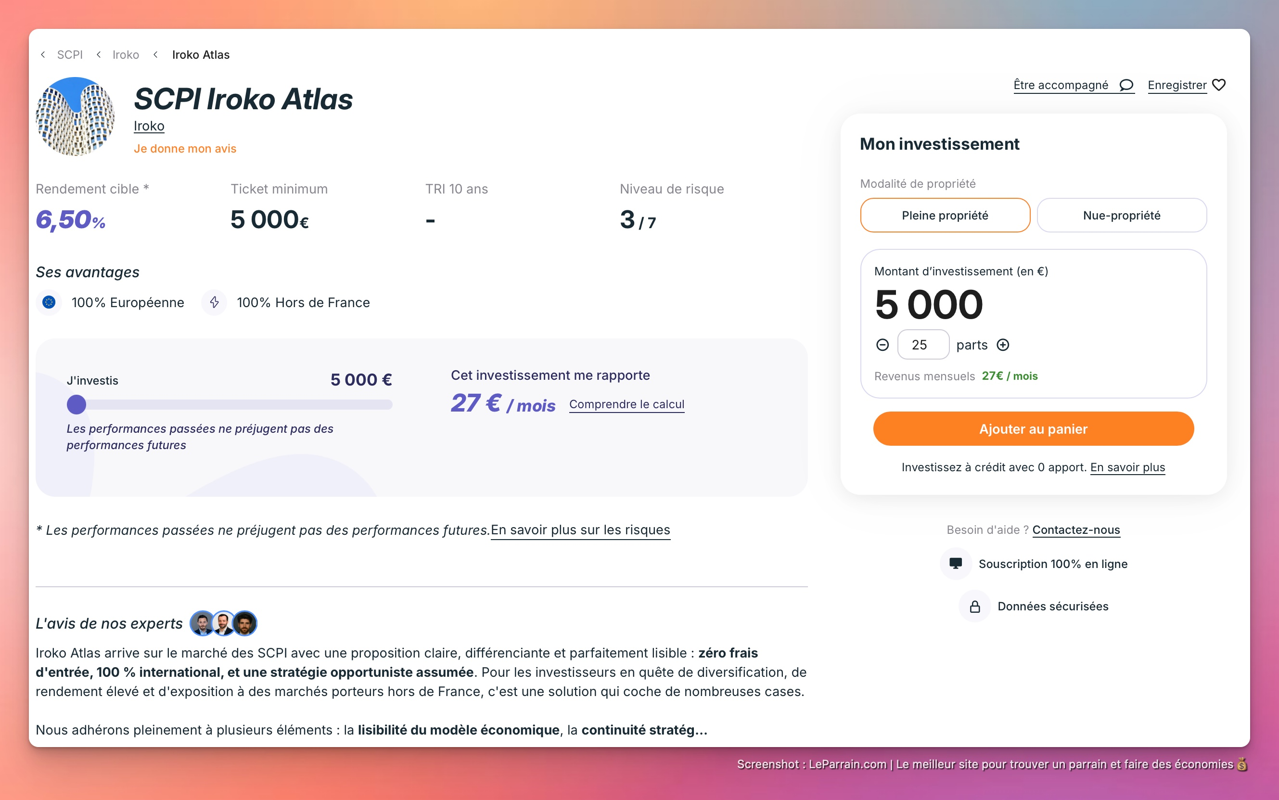This screenshot has width=1279, height=800.
Task: Open Je donne mon avis link
Action: point(185,149)
